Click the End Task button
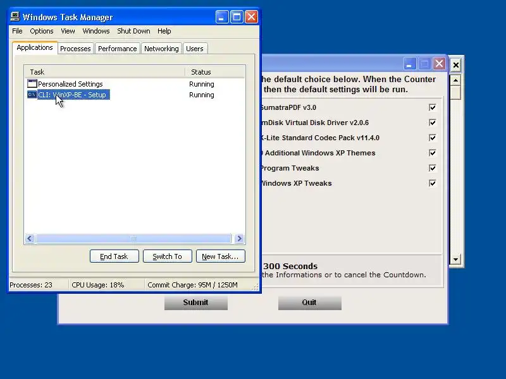 114,256
